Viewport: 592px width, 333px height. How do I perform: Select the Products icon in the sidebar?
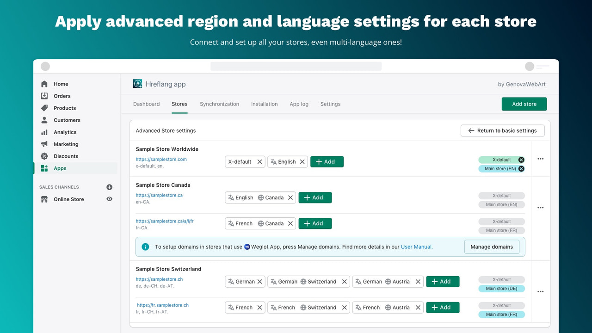pos(44,108)
